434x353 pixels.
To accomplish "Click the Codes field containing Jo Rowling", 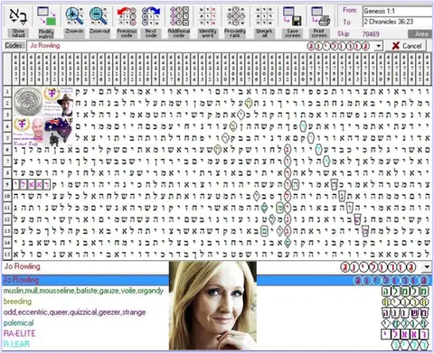I will 201,46.
